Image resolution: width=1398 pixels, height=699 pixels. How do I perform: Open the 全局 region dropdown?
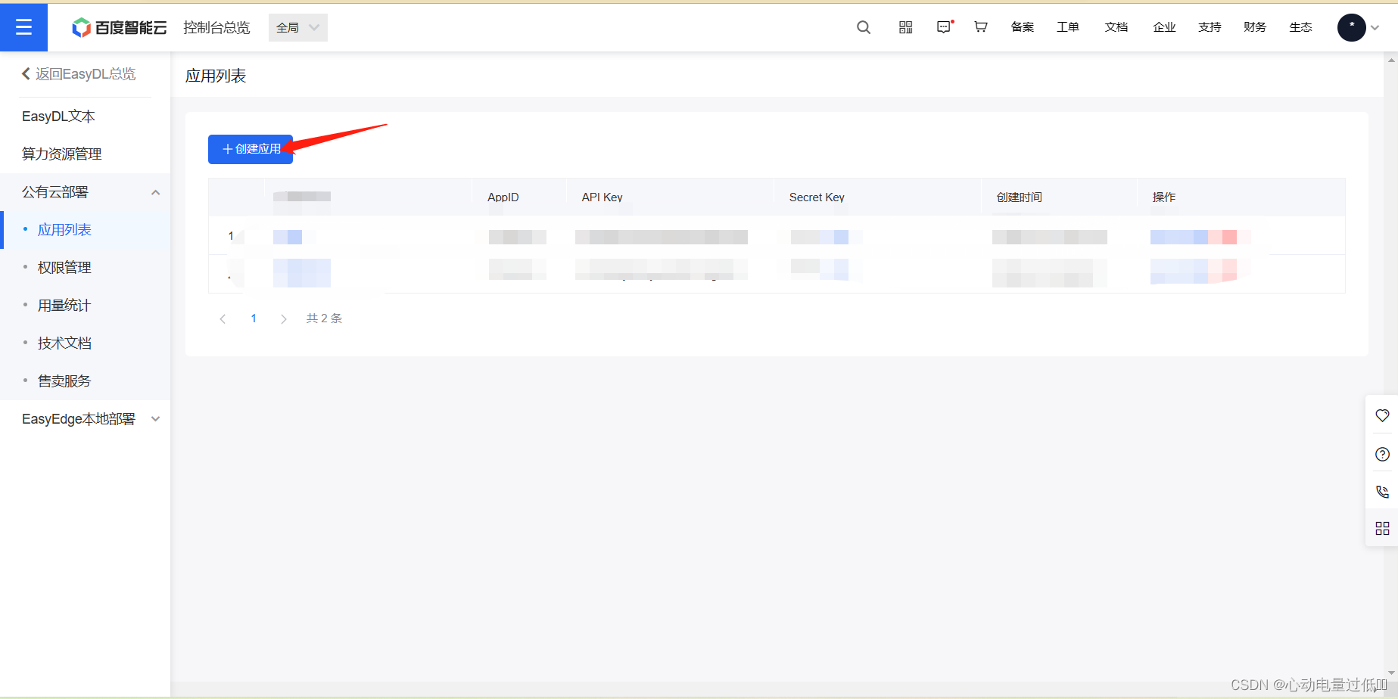point(297,26)
